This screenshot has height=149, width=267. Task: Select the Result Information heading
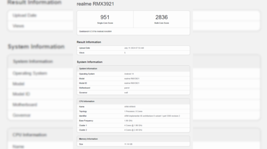click(x=89, y=42)
